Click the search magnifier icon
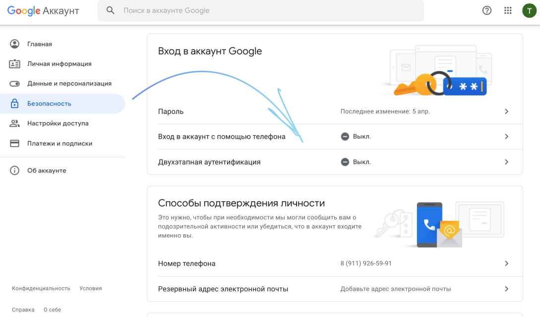Image resolution: width=540 pixels, height=317 pixels. pyautogui.click(x=110, y=10)
